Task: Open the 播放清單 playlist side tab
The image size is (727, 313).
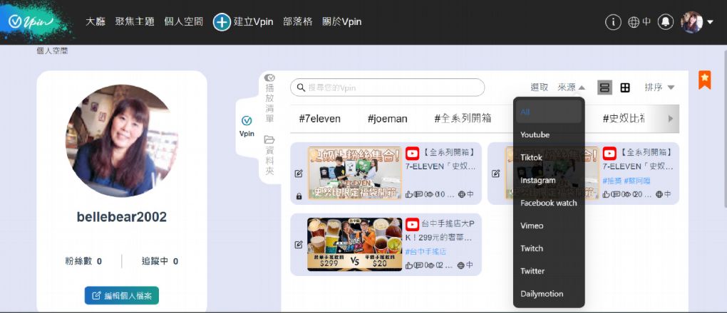Action: 269,99
